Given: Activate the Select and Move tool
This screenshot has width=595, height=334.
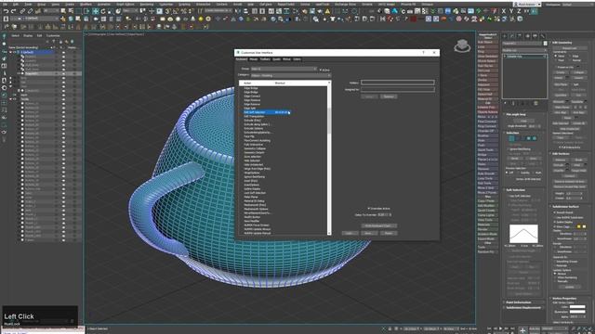Looking at the screenshot, I should (95, 11).
